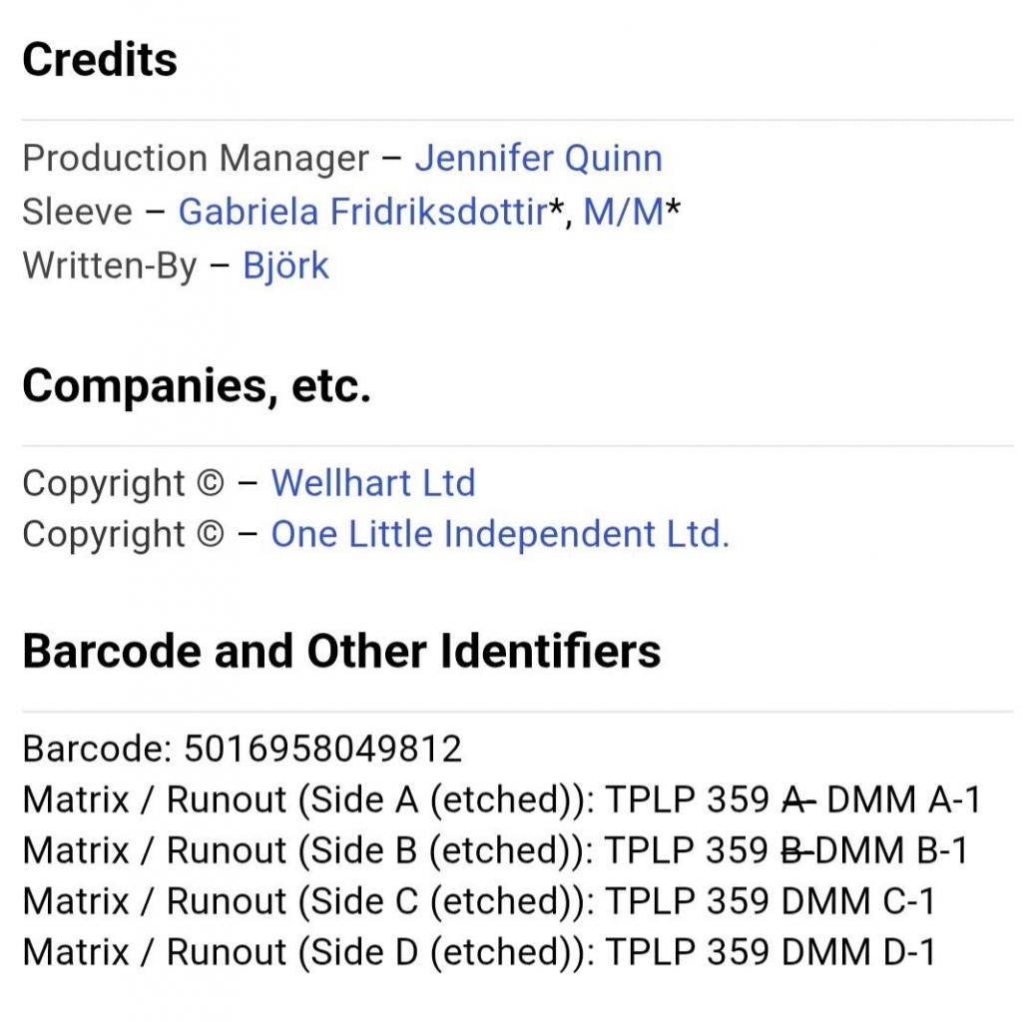Screen dimensions: 1035x1022
Task: Click Barcode and Other Identifiers heading
Action: 341,651
